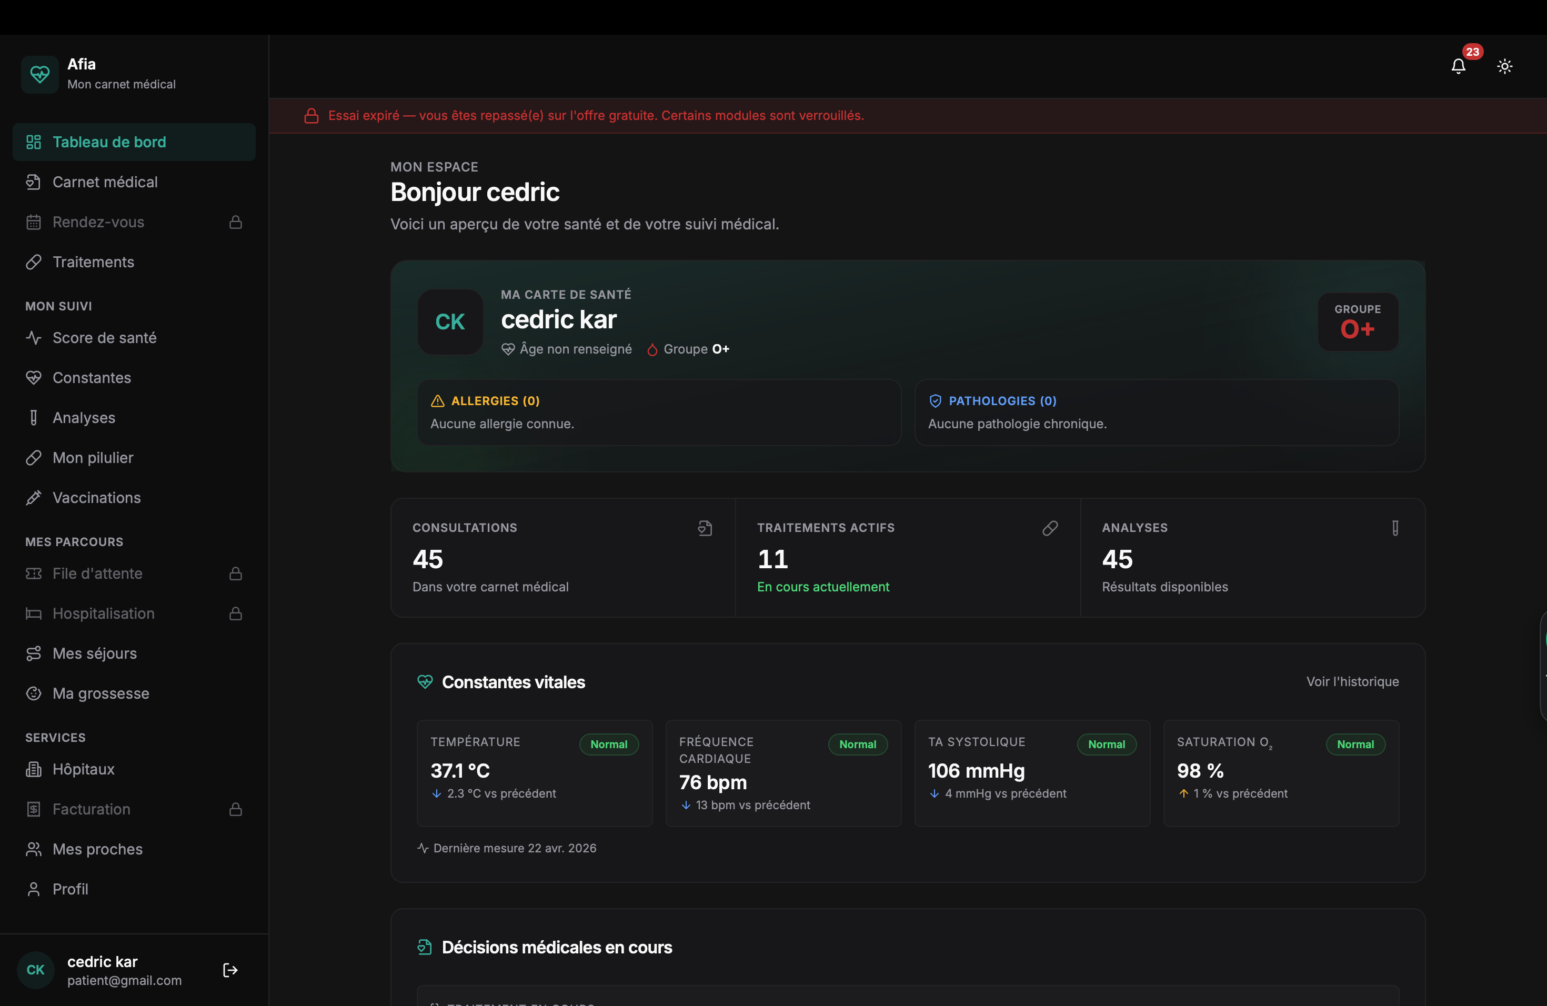The width and height of the screenshot is (1547, 1006).
Task: Open the Pathologies (0) panel
Action: pyautogui.click(x=1157, y=413)
